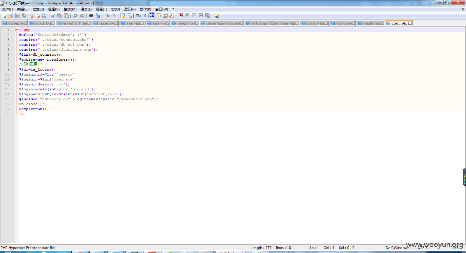Image resolution: width=466 pixels, height=253 pixels.
Task: Click the last toolbar folder icon
Action: (x=217, y=15)
